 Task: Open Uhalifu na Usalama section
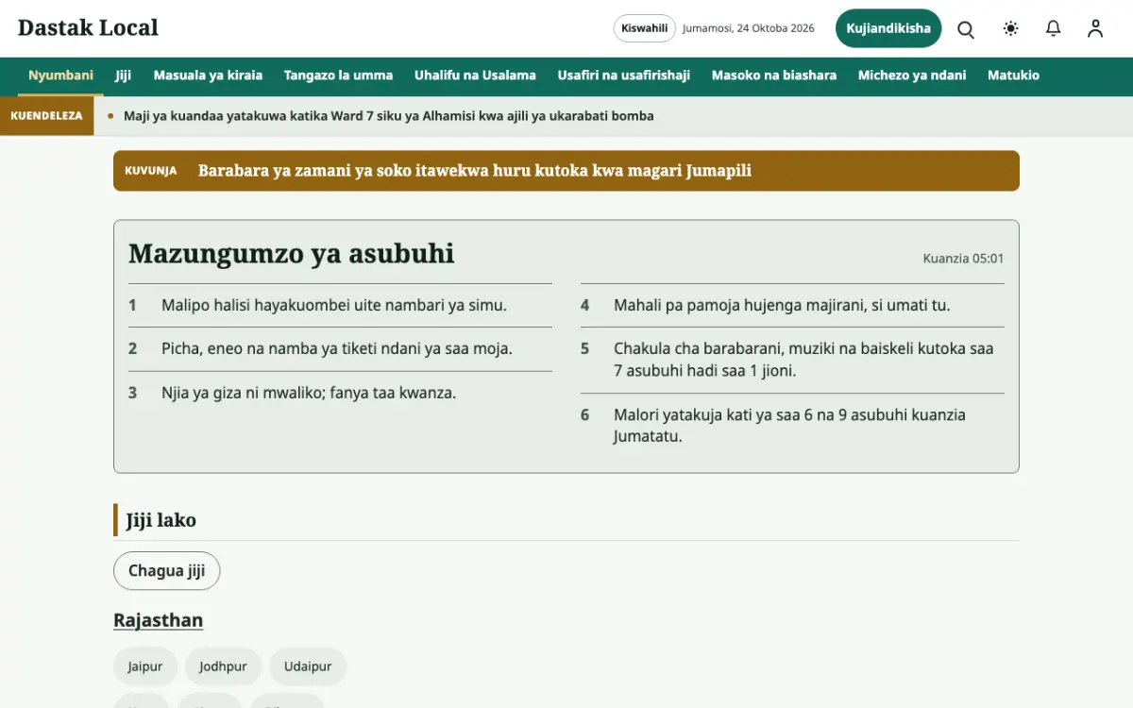[475, 76]
